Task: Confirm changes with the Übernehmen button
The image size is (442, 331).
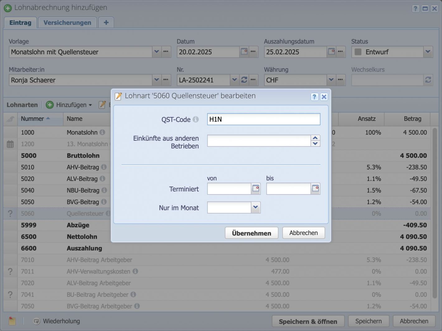Action: tap(251, 233)
